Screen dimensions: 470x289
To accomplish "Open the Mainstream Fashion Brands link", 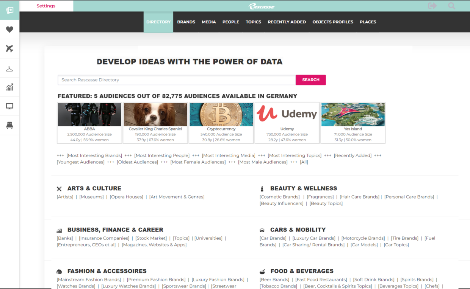I will click(x=89, y=280).
